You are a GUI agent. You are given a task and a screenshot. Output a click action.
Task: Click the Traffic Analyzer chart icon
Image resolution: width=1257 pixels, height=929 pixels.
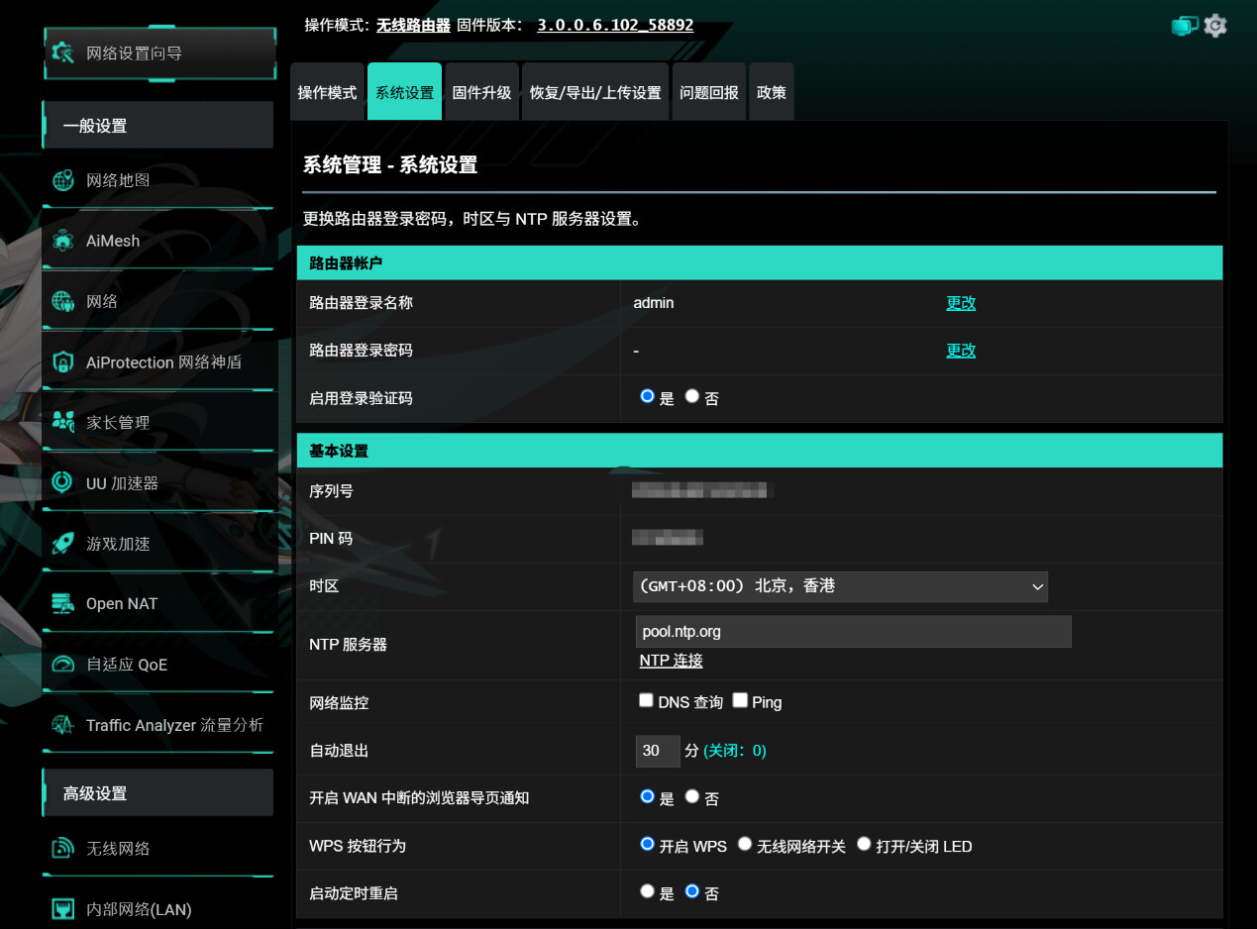tap(63, 725)
